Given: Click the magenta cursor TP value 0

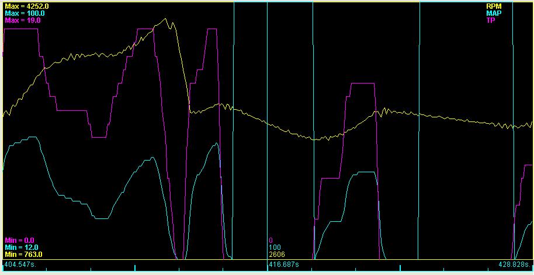Looking at the screenshot, I should (x=271, y=241).
